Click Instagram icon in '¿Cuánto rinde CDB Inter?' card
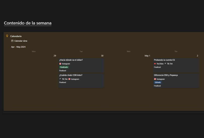 tap(70, 79)
